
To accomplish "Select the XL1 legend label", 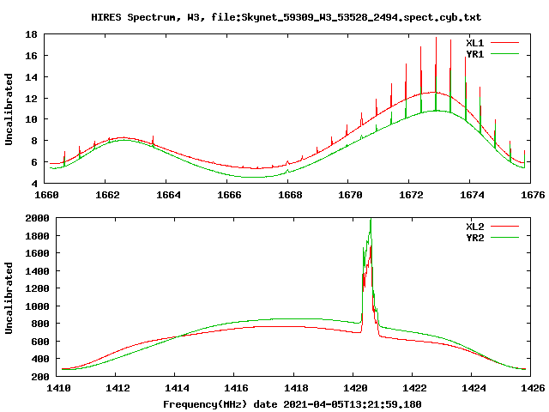I will (x=474, y=43).
